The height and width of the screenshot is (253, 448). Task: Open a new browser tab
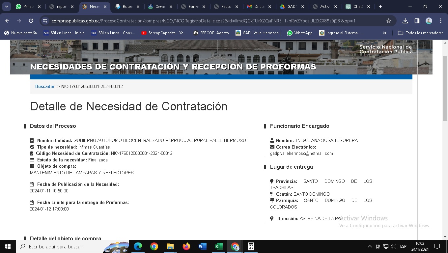coord(380,7)
